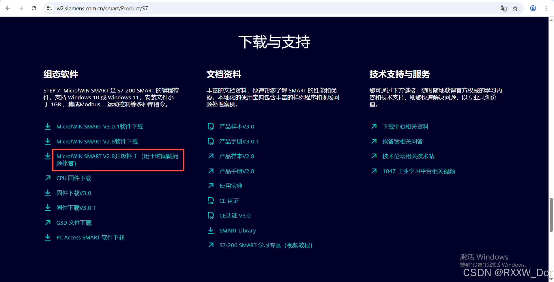Open the CE认证 V3.0 link
The height and width of the screenshot is (282, 554).
pos(235,215)
